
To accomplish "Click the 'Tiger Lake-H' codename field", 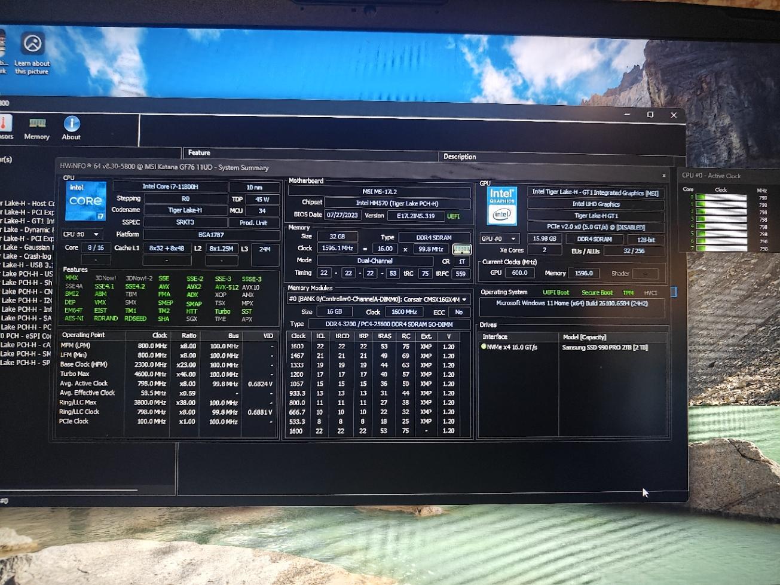I will [x=185, y=210].
